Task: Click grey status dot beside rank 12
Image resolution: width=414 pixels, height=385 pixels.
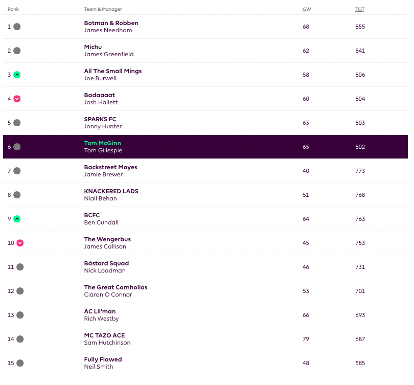Action: [x=20, y=291]
